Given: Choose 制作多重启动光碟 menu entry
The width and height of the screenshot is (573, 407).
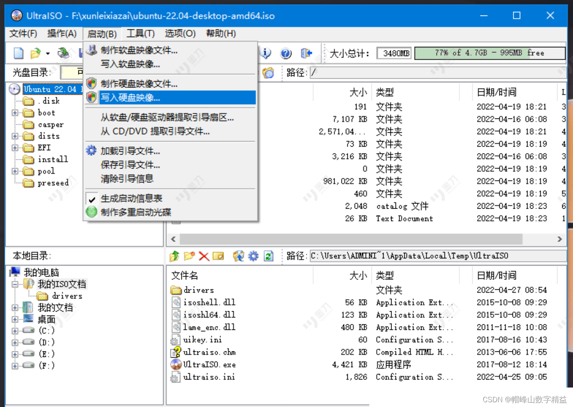Looking at the screenshot, I should pyautogui.click(x=170, y=212).
